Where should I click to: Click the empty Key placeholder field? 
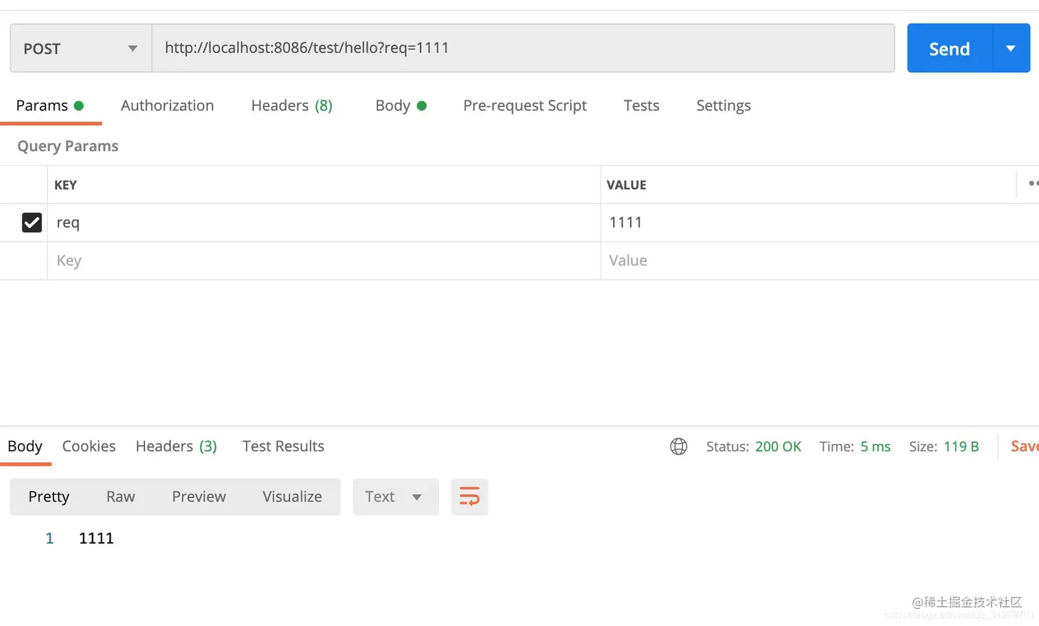point(324,260)
